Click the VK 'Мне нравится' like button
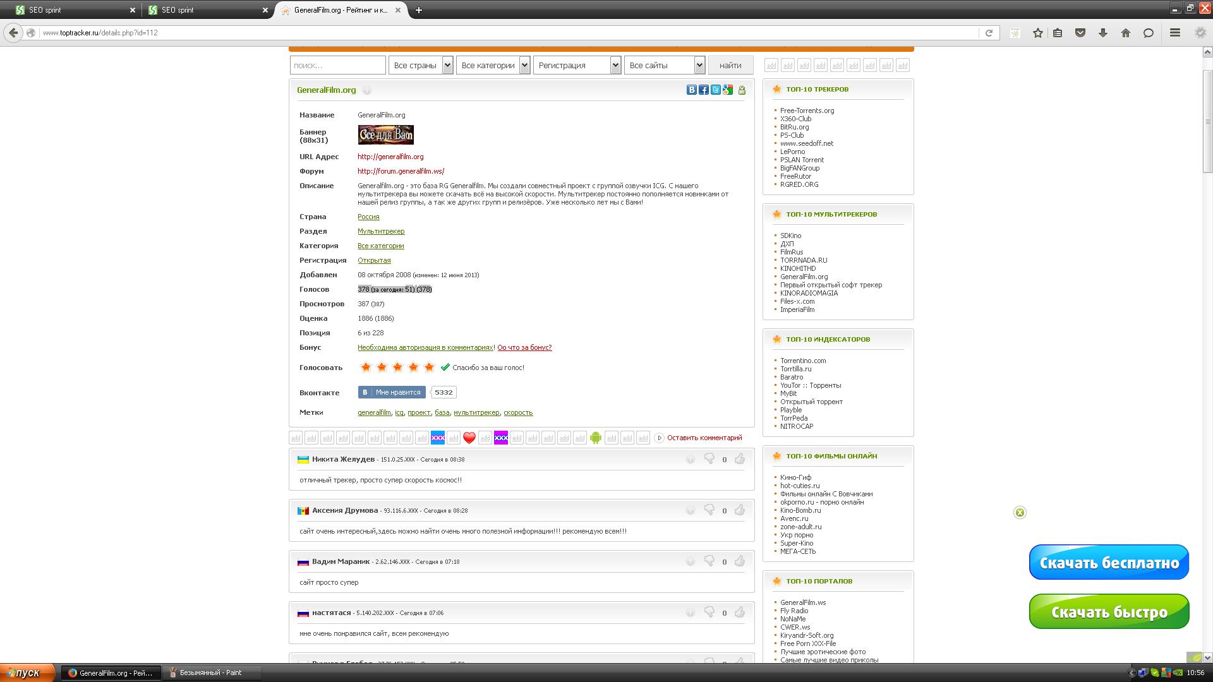 [x=392, y=392]
